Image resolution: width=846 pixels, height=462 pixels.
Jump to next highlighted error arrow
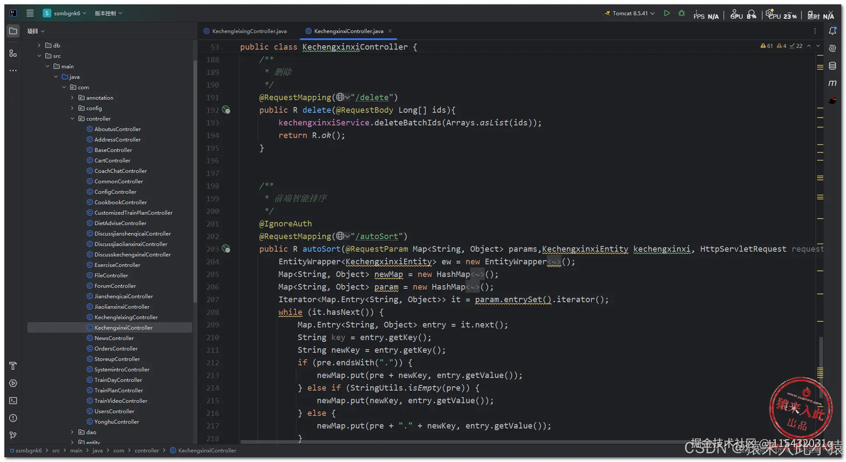pyautogui.click(x=818, y=46)
